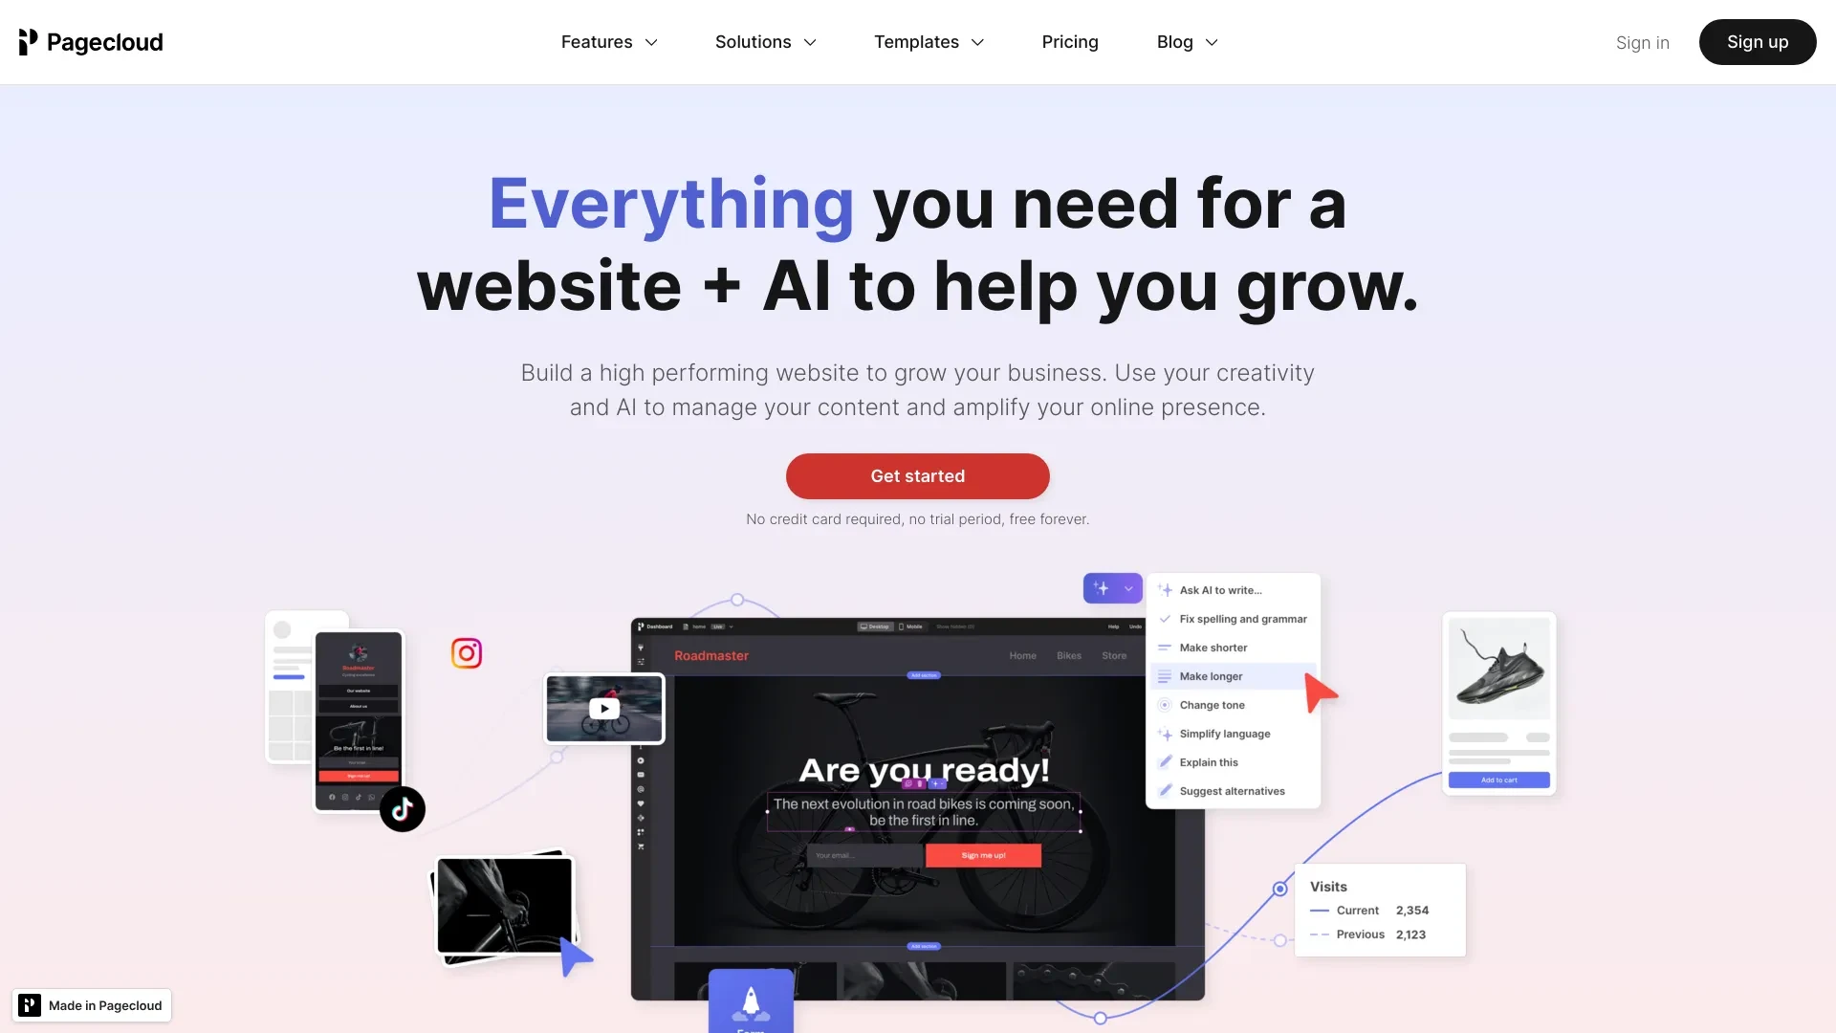Viewport: 1836px width, 1033px height.
Task: Click the Blog menu expander
Action: tap(1210, 42)
